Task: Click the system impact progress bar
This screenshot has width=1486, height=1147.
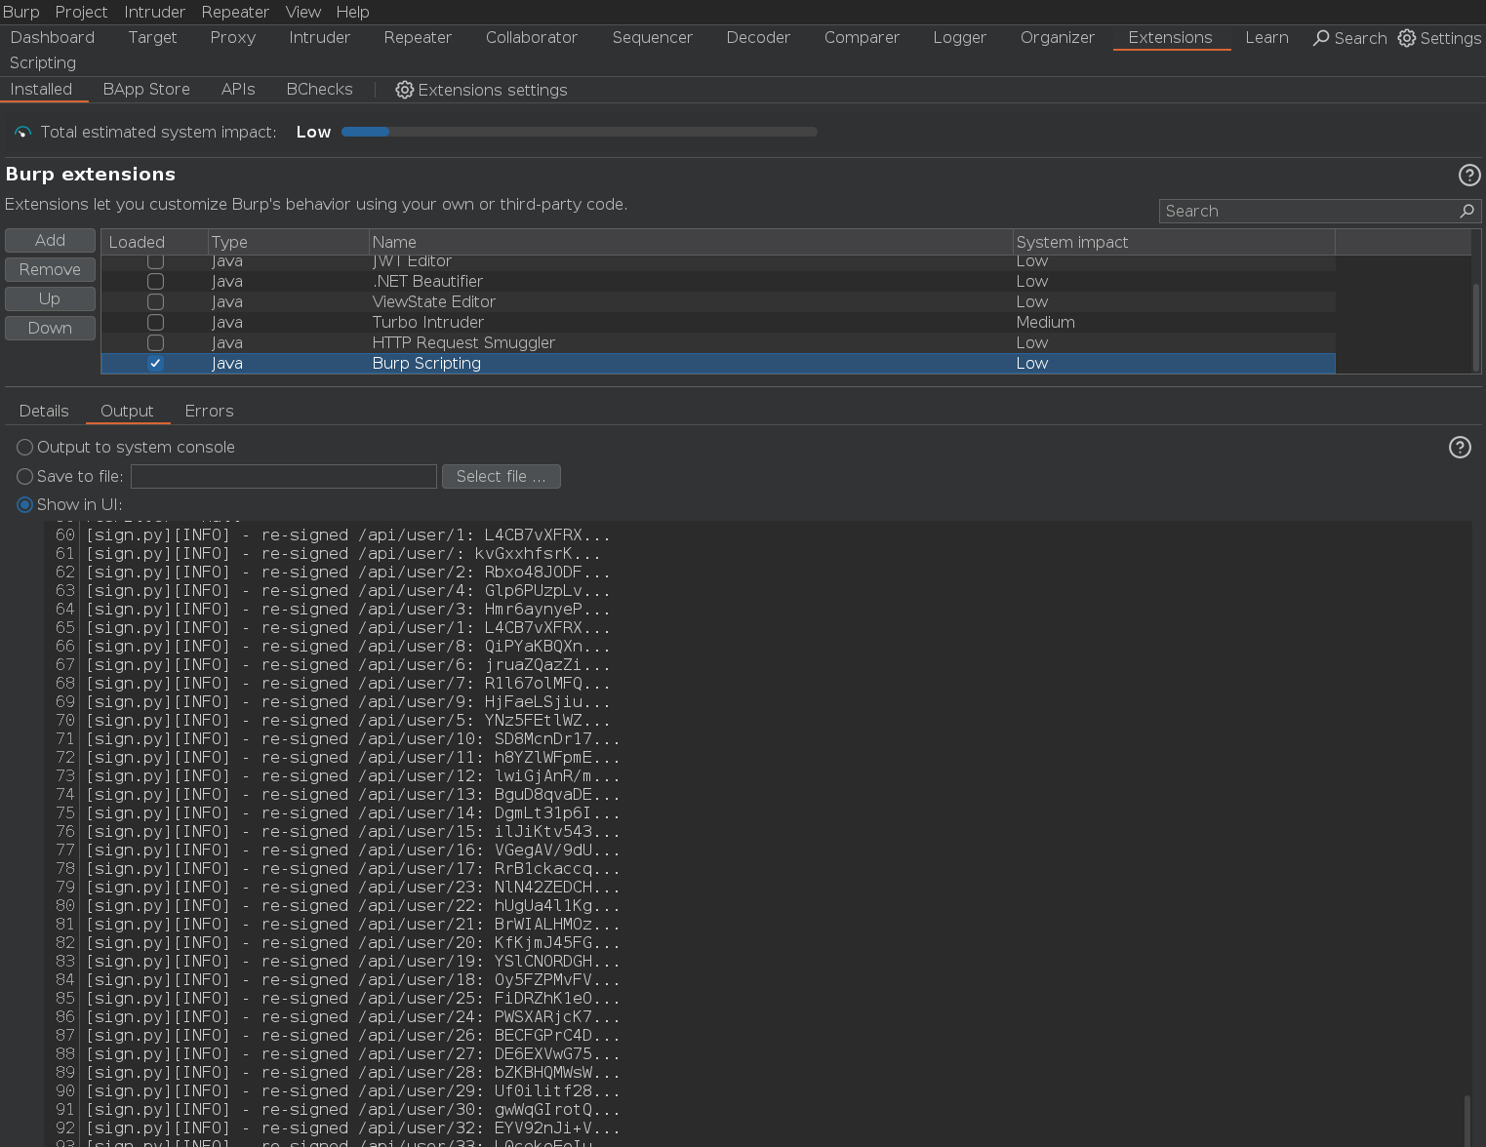Action: pos(580,132)
